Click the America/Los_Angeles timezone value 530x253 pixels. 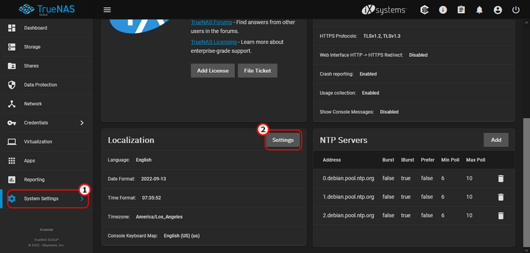[x=159, y=217]
